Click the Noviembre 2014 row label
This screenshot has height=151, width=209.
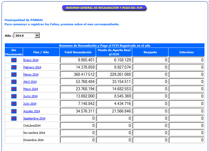click(34, 133)
